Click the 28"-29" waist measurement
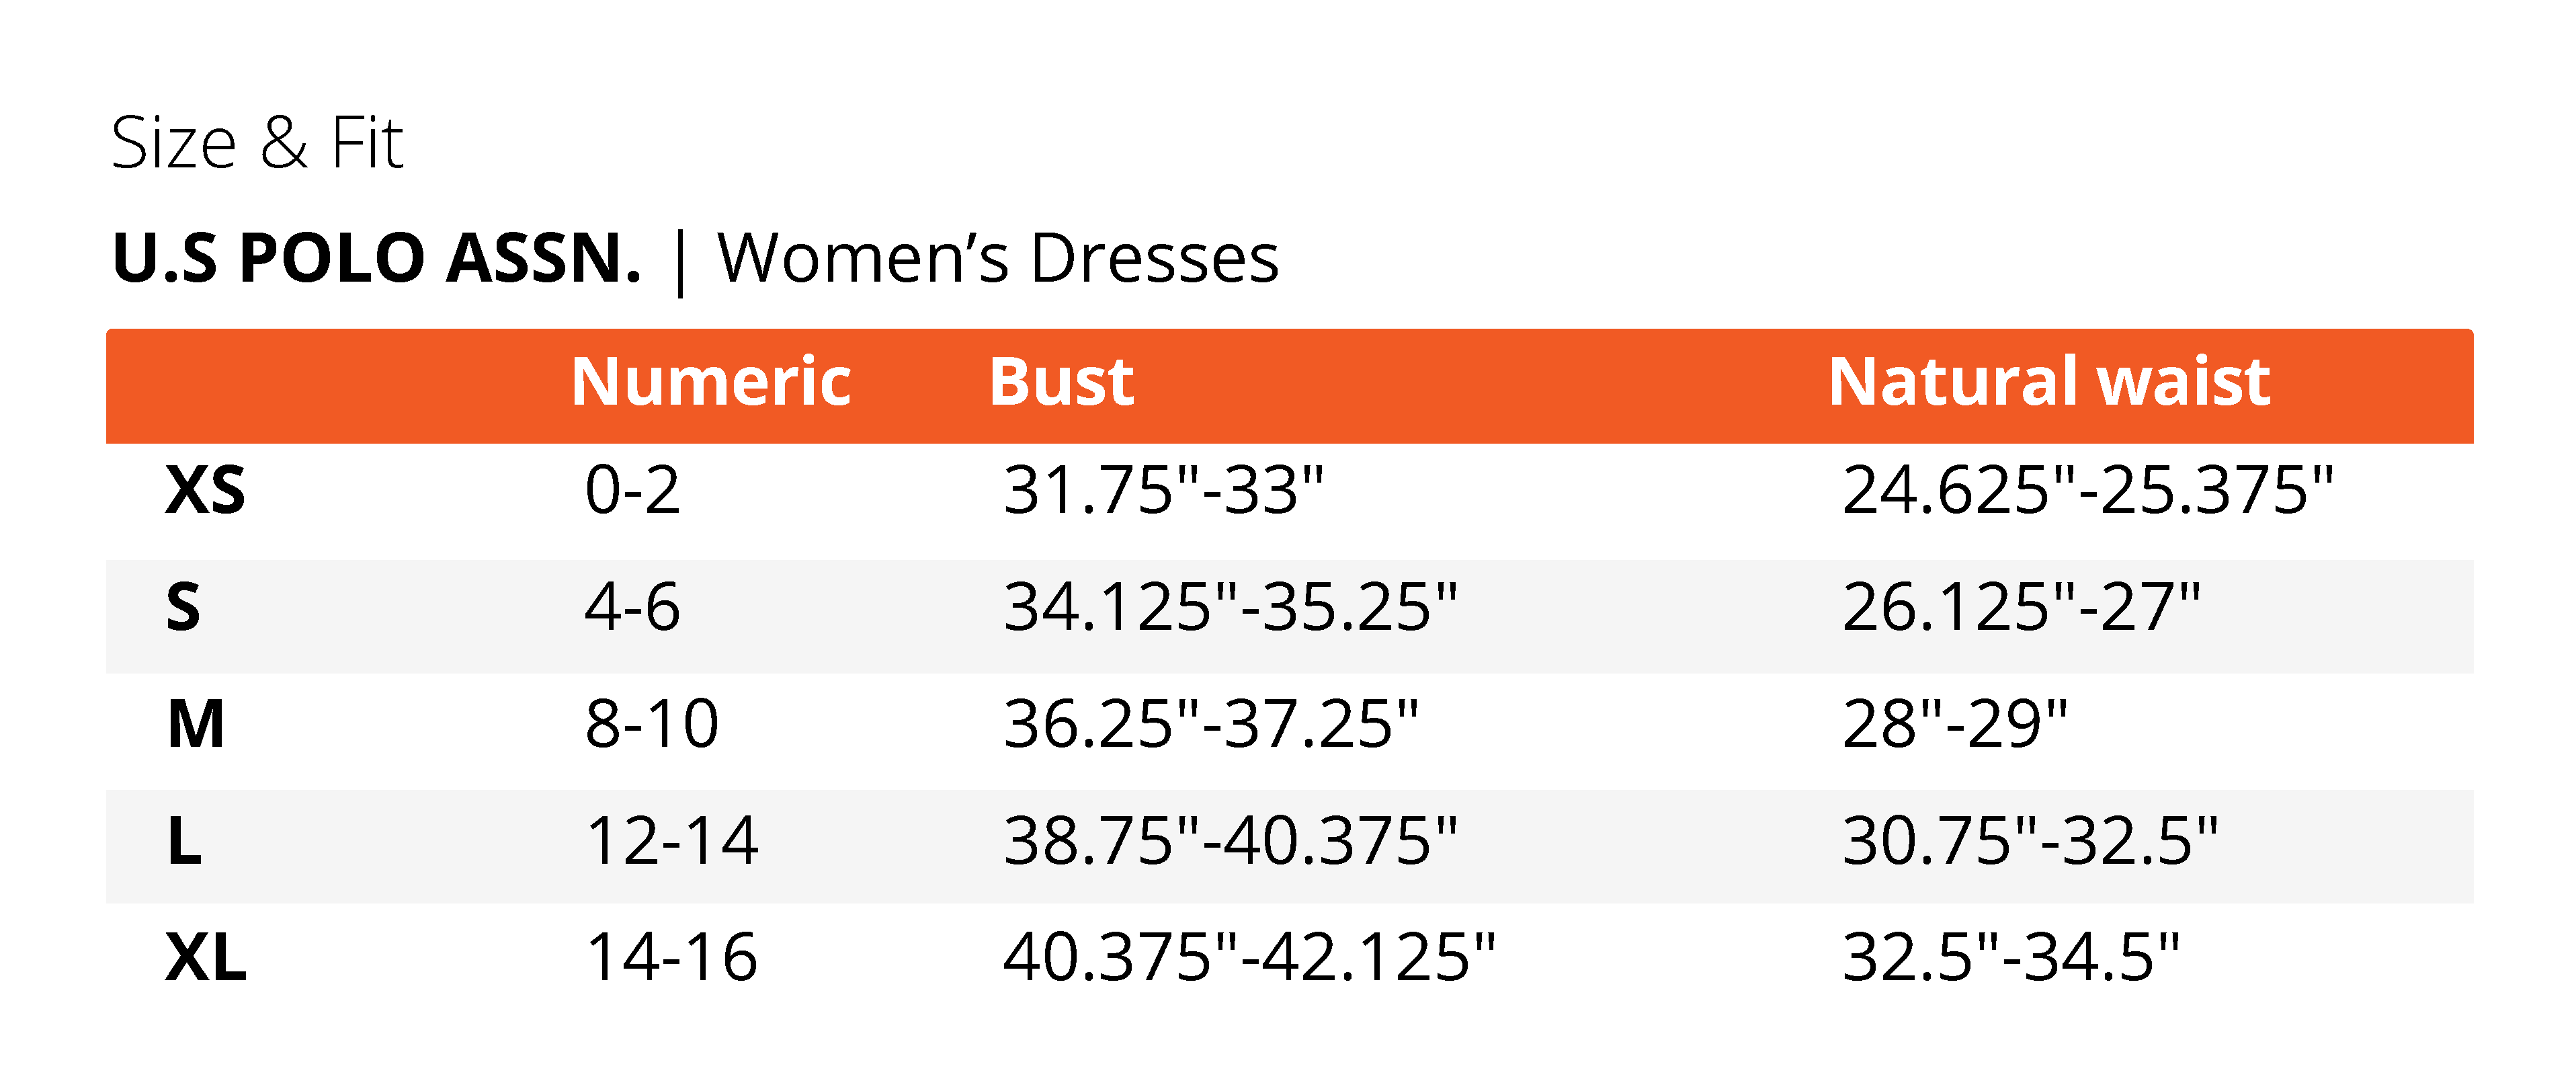Image resolution: width=2576 pixels, height=1087 pixels. pyautogui.click(x=1954, y=724)
